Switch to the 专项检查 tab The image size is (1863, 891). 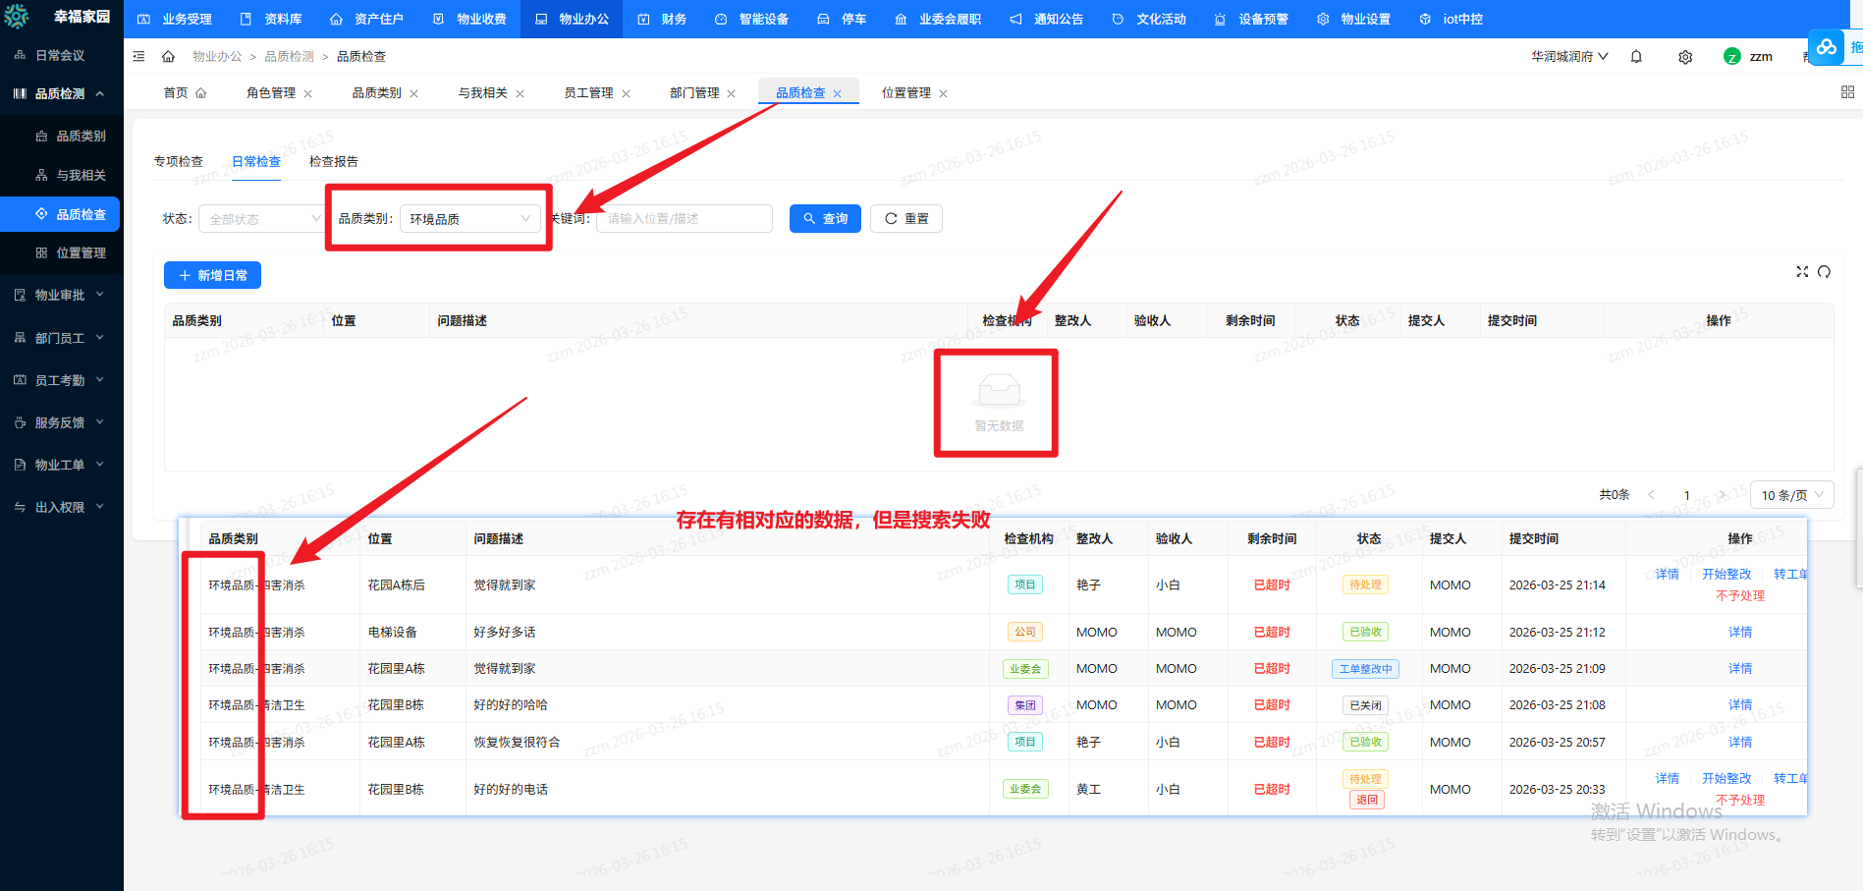[x=179, y=162]
